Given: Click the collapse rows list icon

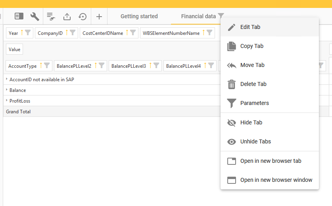Looking at the screenshot, I should (51, 17).
